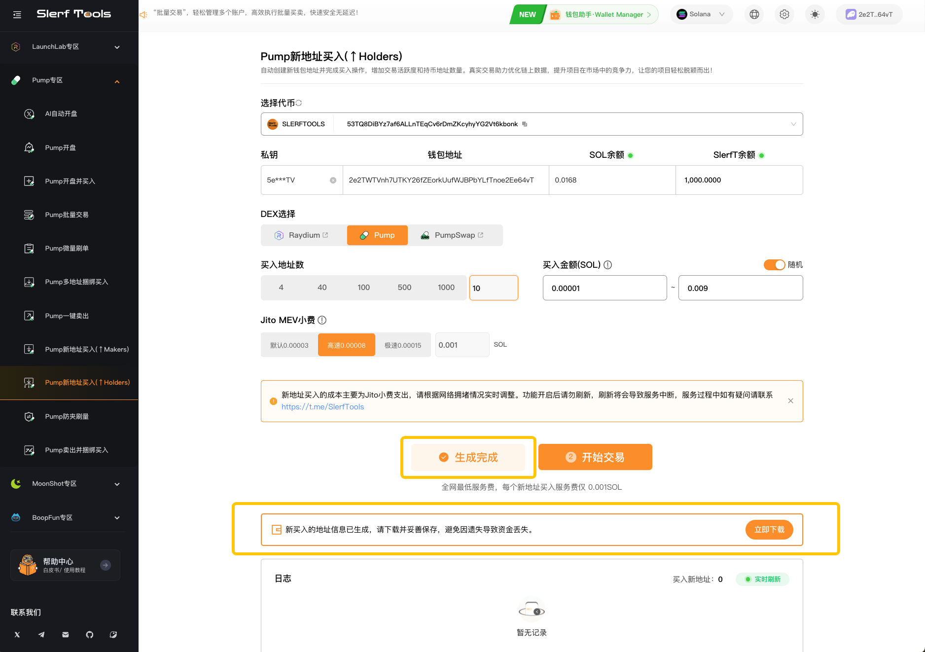Collapse the Pump专区 section
Screen dimensions: 925x652
point(69,80)
